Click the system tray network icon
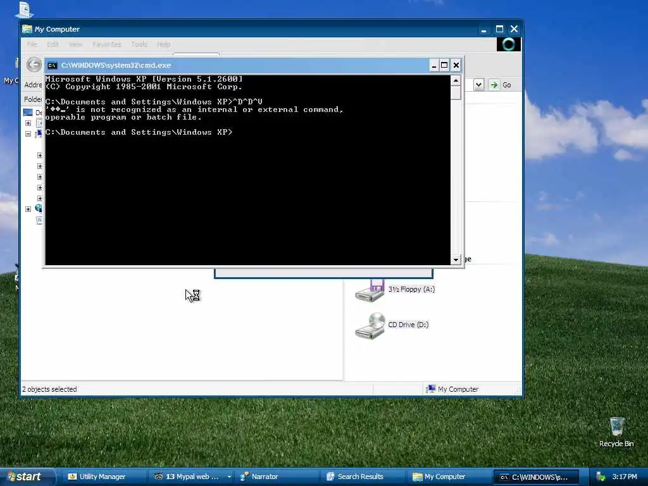Screen dimensions: 648x486 pyautogui.click(x=601, y=477)
